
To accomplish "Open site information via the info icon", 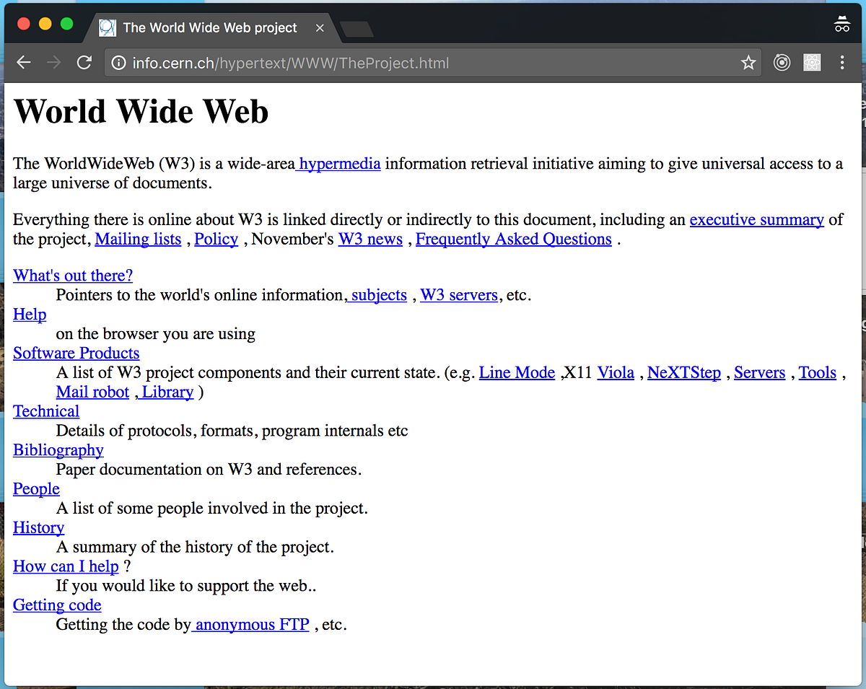I will point(118,63).
